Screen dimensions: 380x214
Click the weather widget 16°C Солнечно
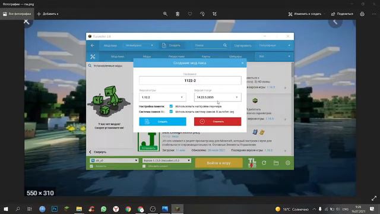coord(292,209)
